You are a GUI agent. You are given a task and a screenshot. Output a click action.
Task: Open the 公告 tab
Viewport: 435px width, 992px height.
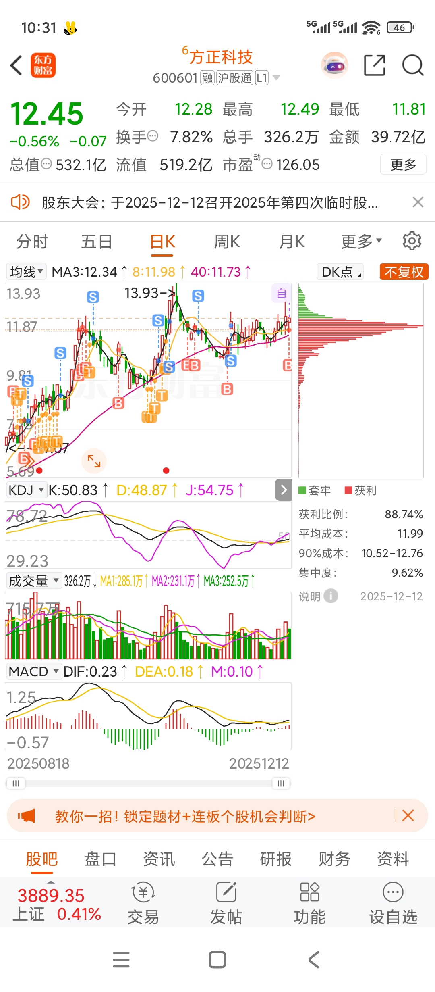pos(217,859)
